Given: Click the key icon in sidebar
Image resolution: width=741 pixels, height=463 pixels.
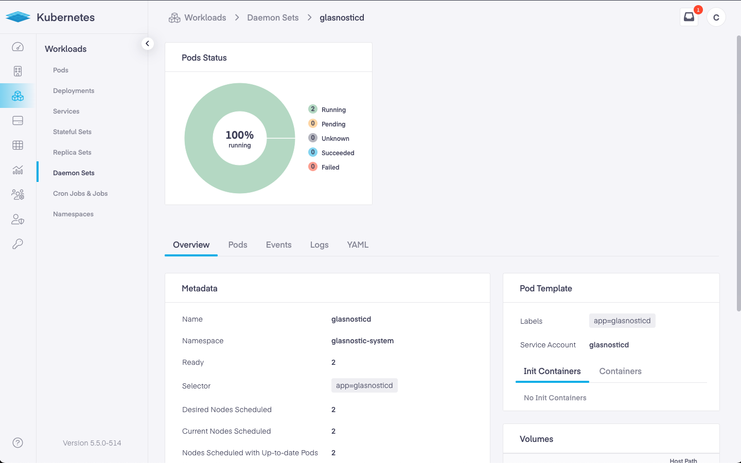Looking at the screenshot, I should click(17, 244).
